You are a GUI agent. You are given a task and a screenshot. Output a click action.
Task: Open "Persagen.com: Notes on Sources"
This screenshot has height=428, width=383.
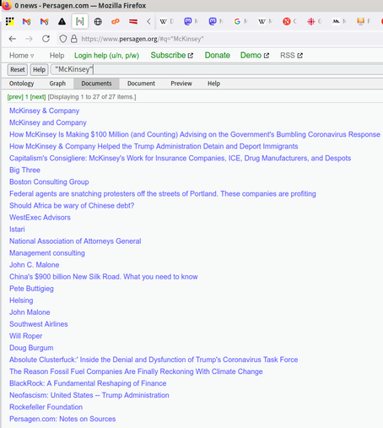pyautogui.click(x=62, y=419)
